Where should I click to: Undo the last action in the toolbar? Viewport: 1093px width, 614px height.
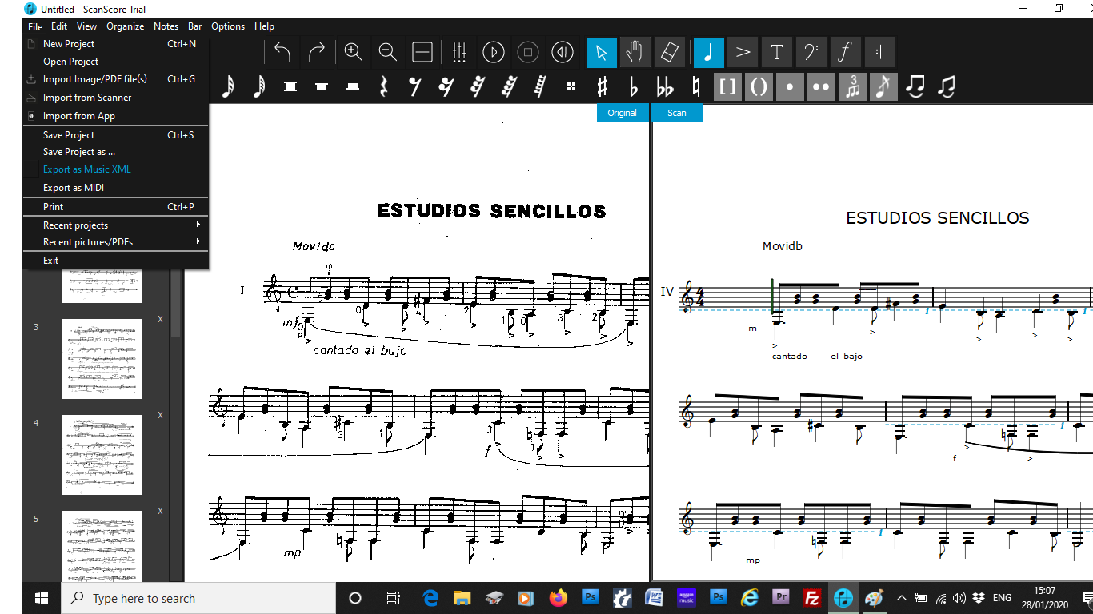282,53
